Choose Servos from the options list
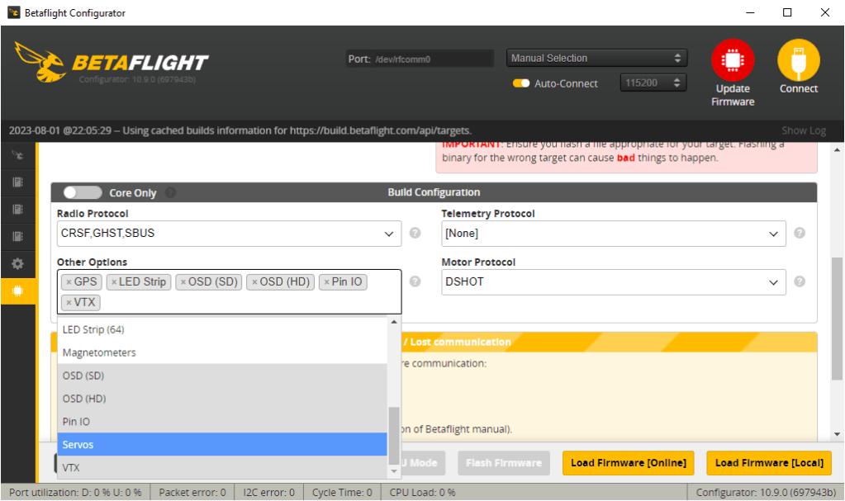845x501 pixels. coord(222,445)
